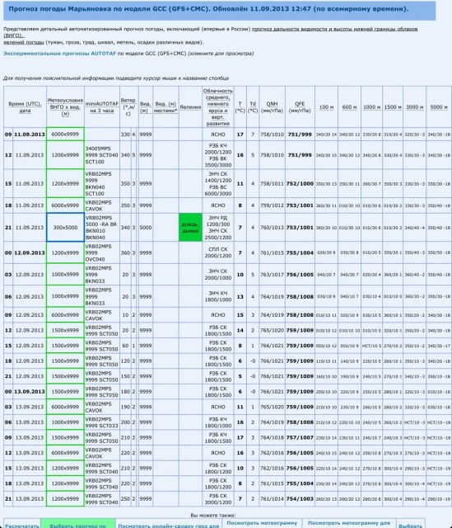This screenshot has height=528, width=452.
Task: Open 'Посмотреть онлайн-сводку гроз для' button
Action: point(168,526)
